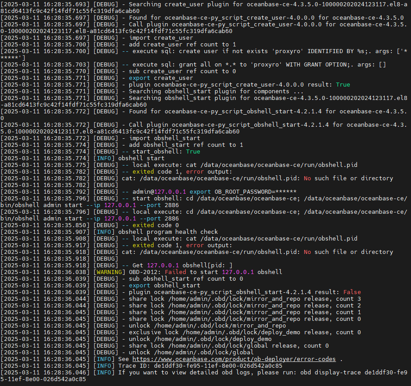Select 'Found for oceanbase-ce-py_script_obshell_start-4.2.1.4' text

tap(225, 112)
